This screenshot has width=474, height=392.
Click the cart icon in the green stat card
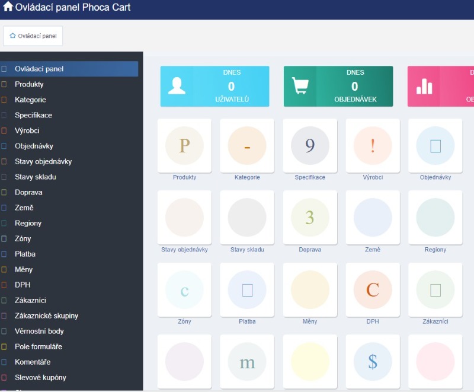(x=300, y=85)
